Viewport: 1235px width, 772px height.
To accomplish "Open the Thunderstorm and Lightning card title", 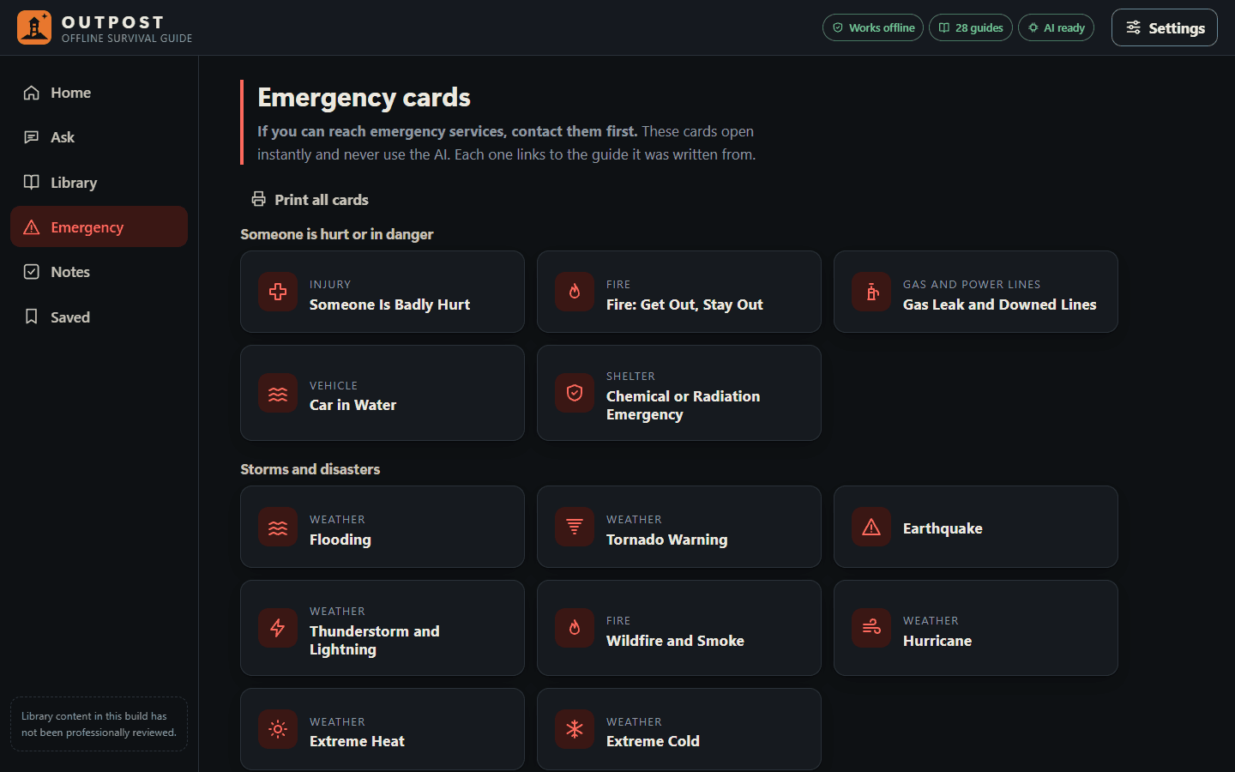I will point(374,640).
